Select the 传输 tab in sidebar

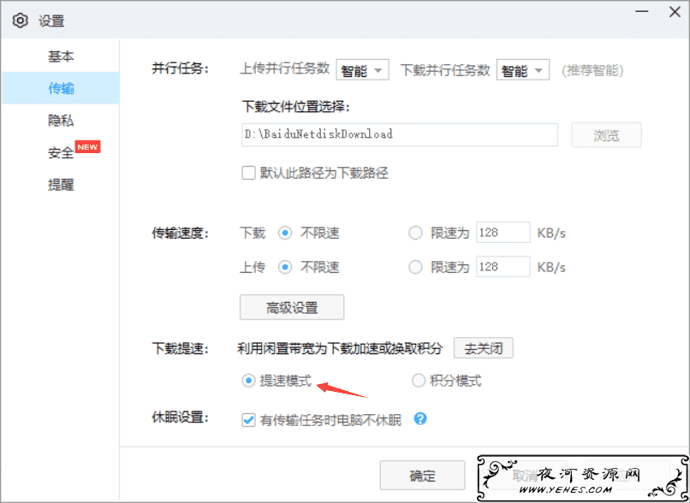(61, 88)
